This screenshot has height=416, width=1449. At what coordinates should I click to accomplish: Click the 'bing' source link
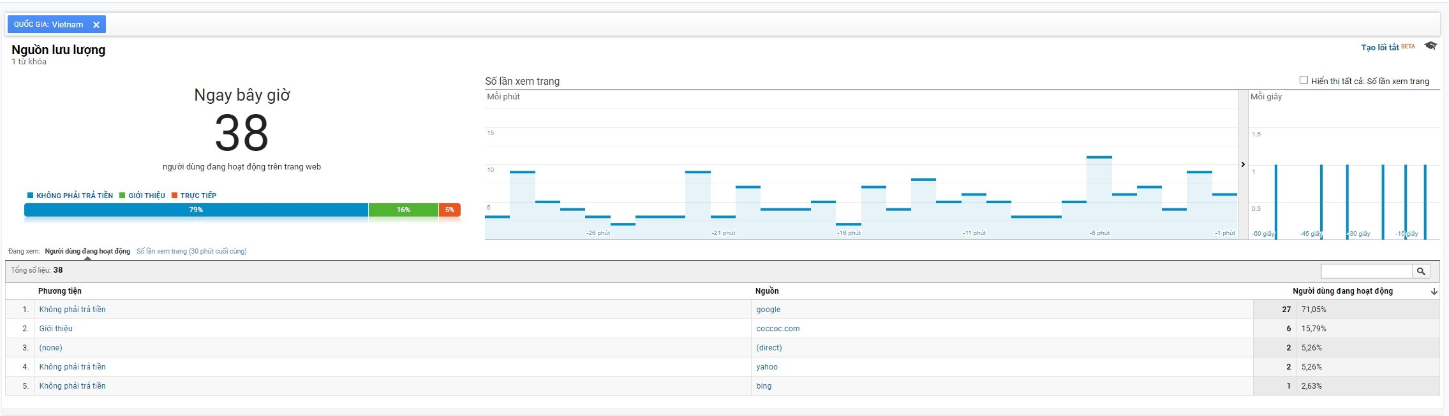(x=764, y=386)
